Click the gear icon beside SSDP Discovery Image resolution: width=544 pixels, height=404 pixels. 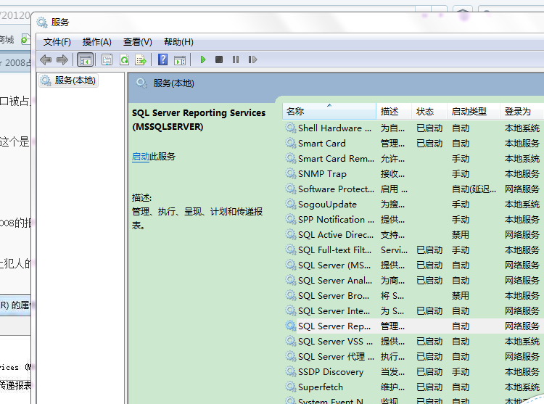(290, 372)
